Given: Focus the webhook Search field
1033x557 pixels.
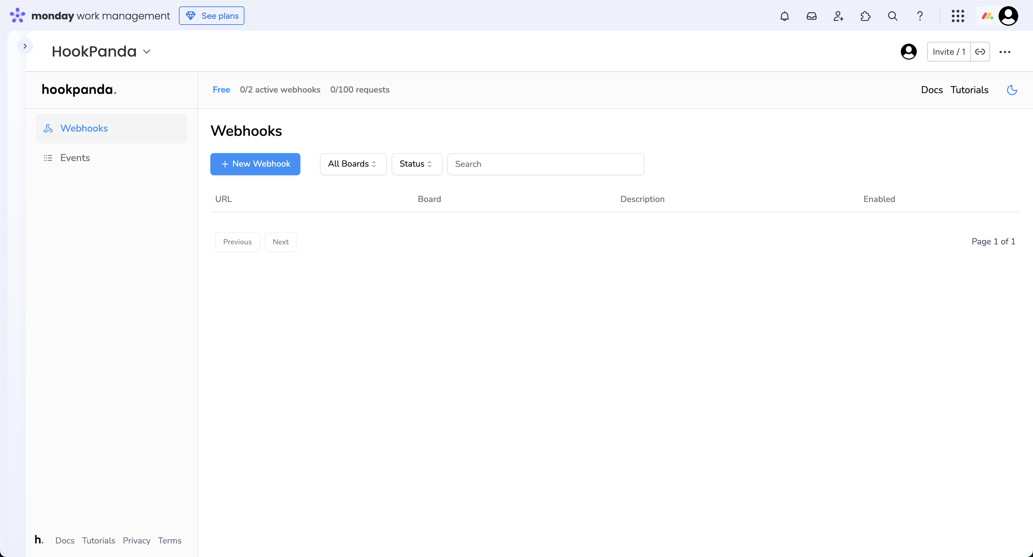Looking at the screenshot, I should click(545, 164).
